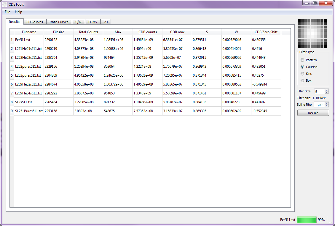Click the green progress bar
This screenshot has width=335, height=226.
point(307,219)
